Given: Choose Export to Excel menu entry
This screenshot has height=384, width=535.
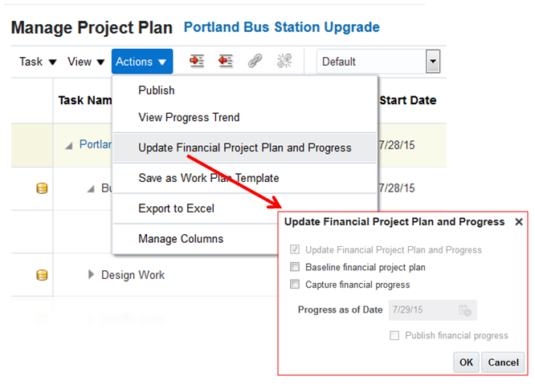Looking at the screenshot, I should pos(176,208).
